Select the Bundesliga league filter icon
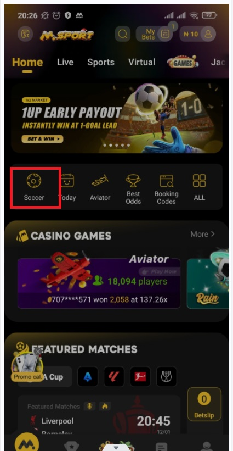The image size is (233, 451). pos(140,376)
